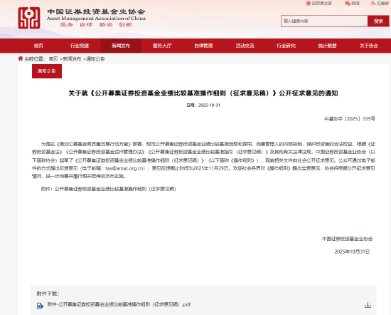Open the 关于协会 menu
This screenshot has height=315, width=391.
[x=368, y=46]
